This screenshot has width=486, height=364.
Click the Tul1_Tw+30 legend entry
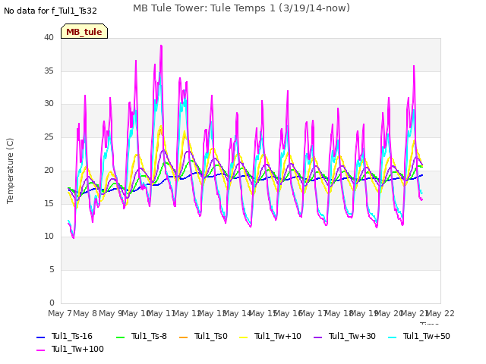345,336
